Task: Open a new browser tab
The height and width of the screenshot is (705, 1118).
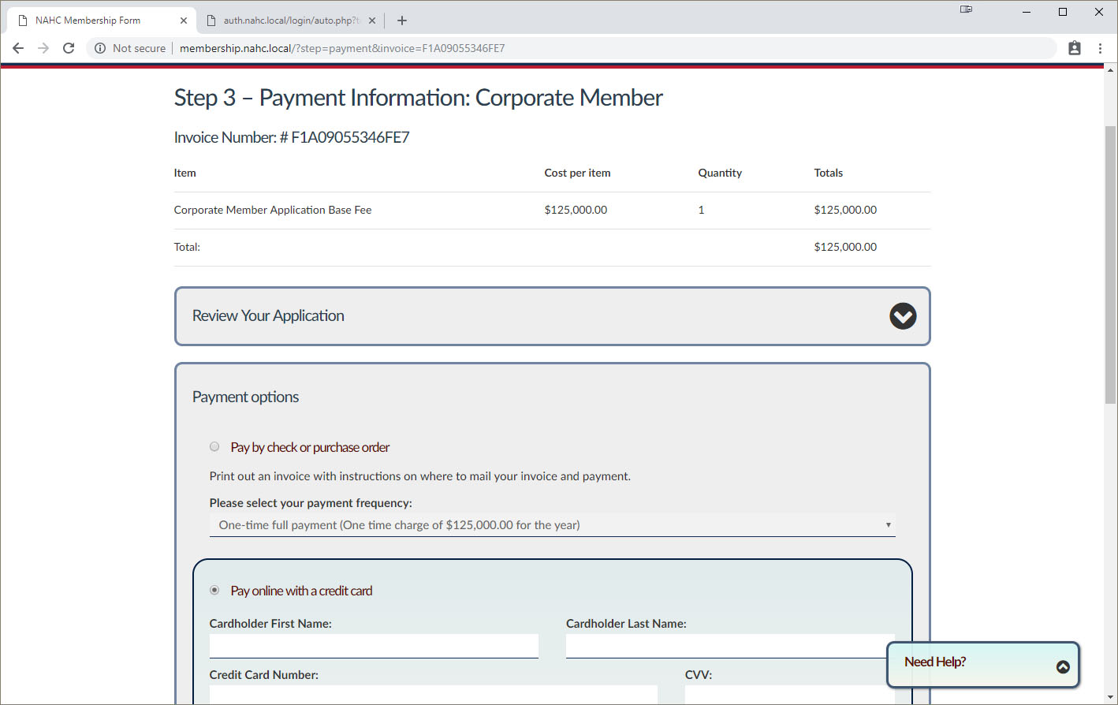Action: click(402, 21)
